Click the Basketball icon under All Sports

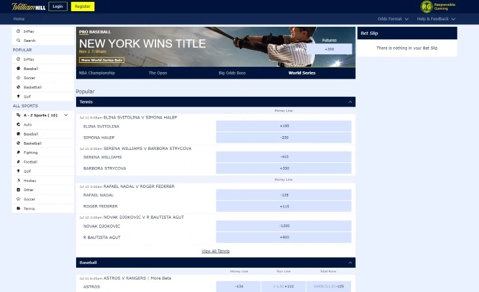(x=18, y=143)
